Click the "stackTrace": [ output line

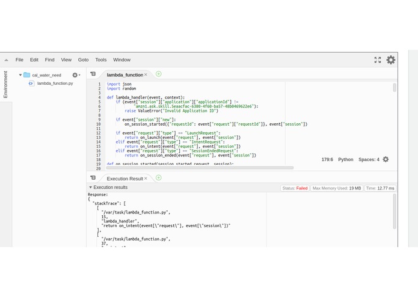click(109, 203)
